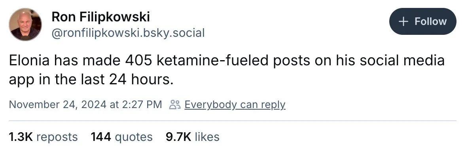Click the word 'reposts' label
This screenshot has width=466, height=152.
(57, 137)
